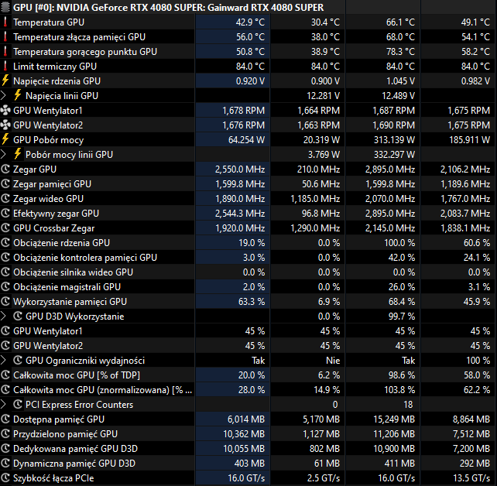Click clock icon beside GPU Crossbar Zegar
The height and width of the screenshot is (486, 497).
[5, 228]
